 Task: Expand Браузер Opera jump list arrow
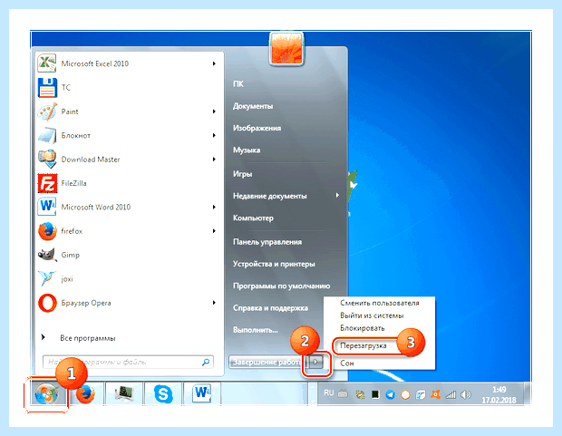(x=214, y=303)
